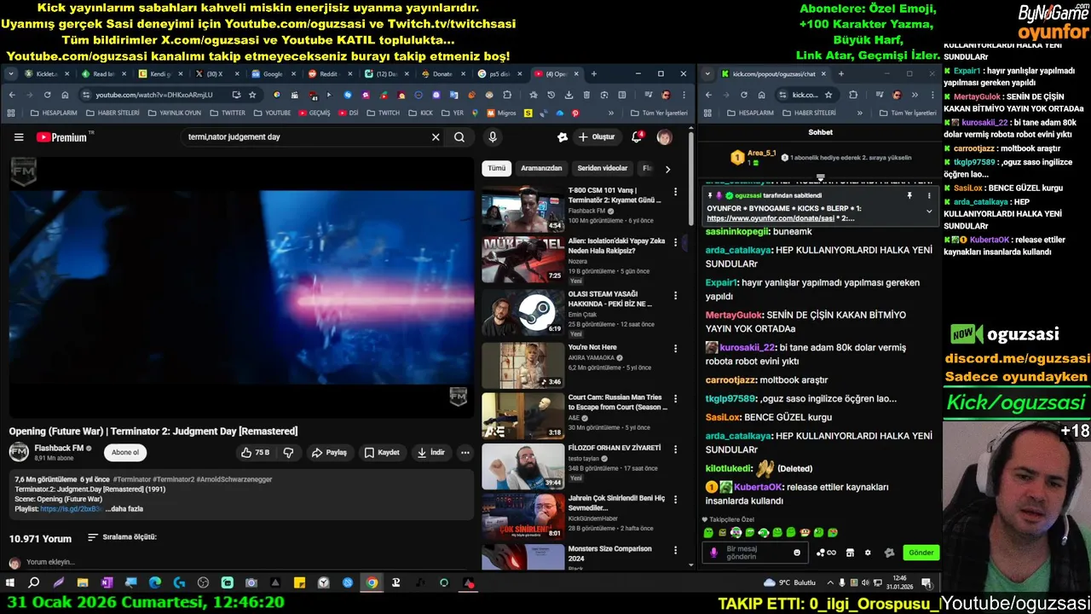Select the Tümü filter chip
1091x614 pixels.
coord(497,169)
